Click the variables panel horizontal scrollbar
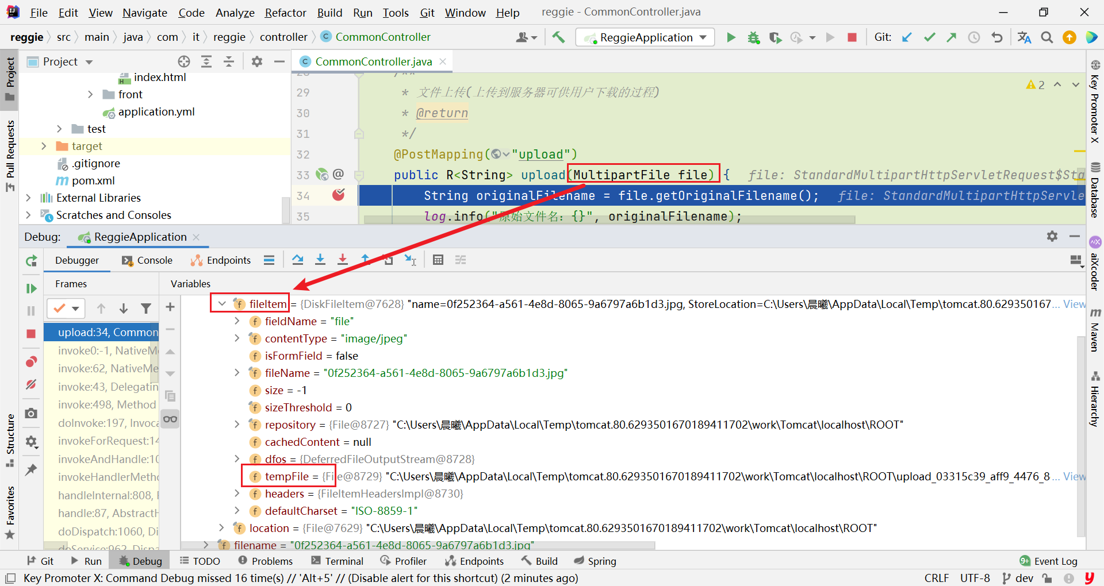 [418, 545]
